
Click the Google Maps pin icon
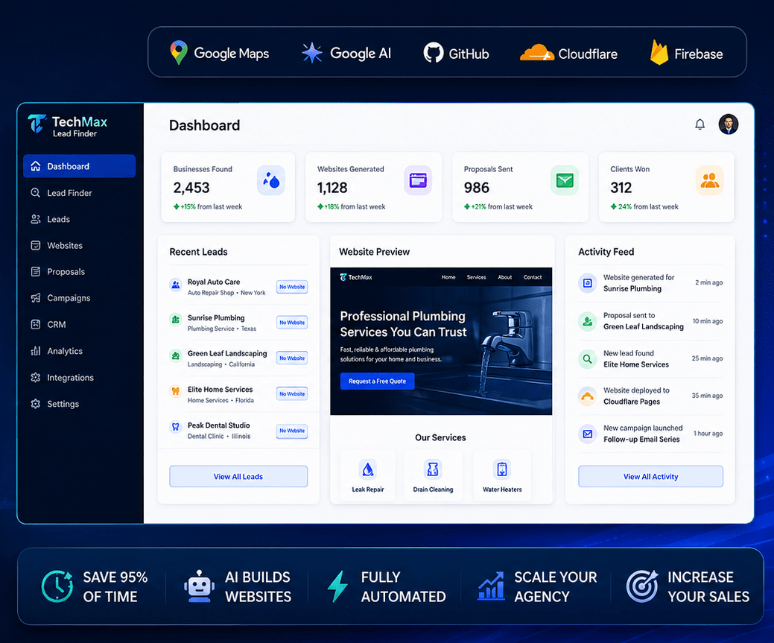[x=179, y=53]
